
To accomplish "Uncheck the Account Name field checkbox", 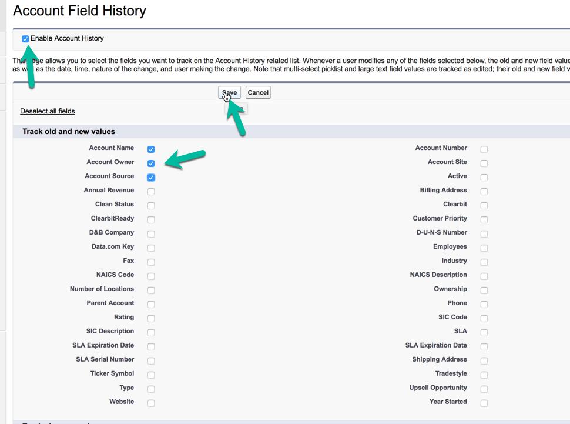I will coord(151,149).
